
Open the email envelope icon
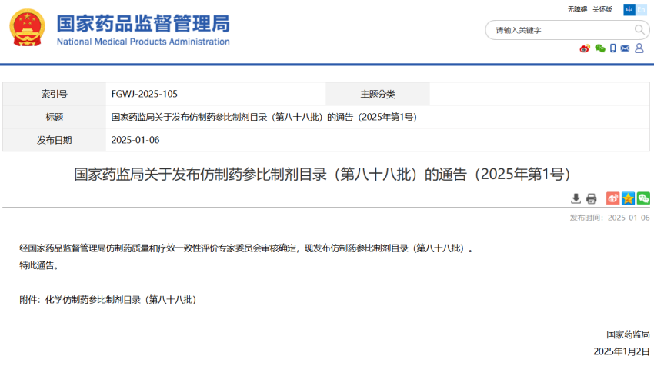(x=625, y=48)
